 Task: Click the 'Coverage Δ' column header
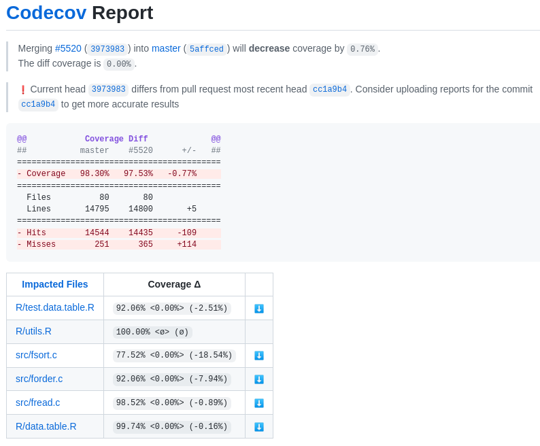tap(174, 284)
